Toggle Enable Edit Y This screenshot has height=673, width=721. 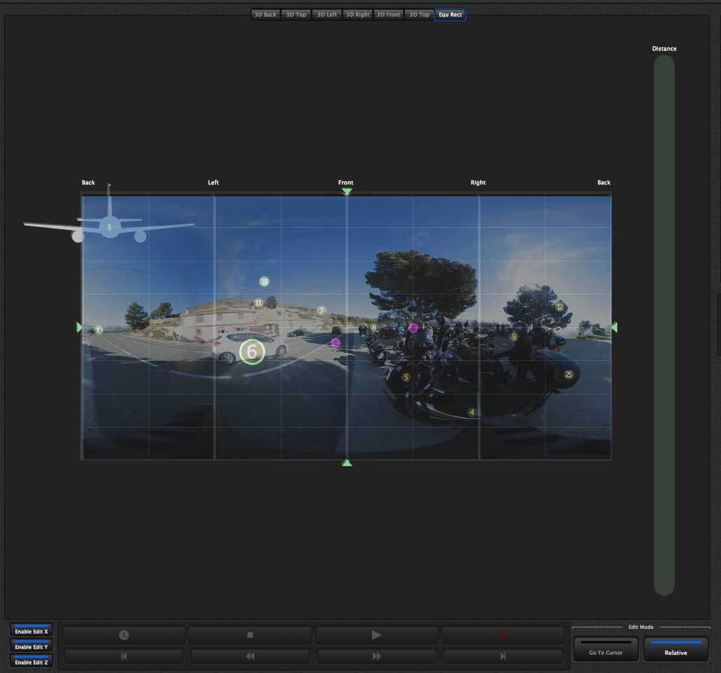(32, 646)
